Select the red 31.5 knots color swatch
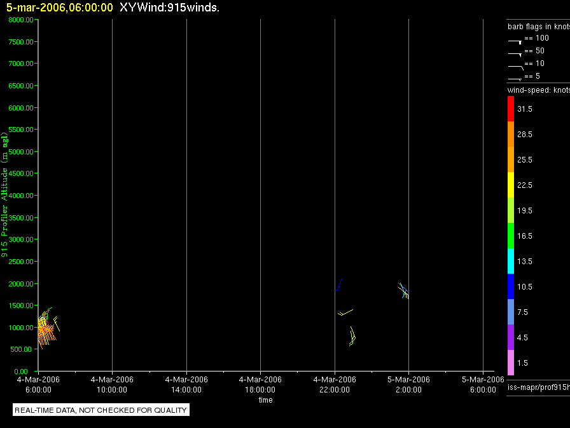The image size is (570, 428). pos(511,109)
